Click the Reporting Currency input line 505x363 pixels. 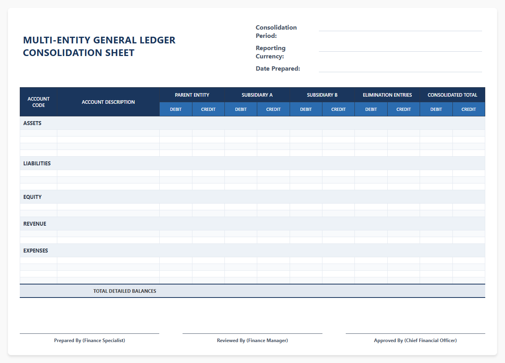(x=400, y=48)
